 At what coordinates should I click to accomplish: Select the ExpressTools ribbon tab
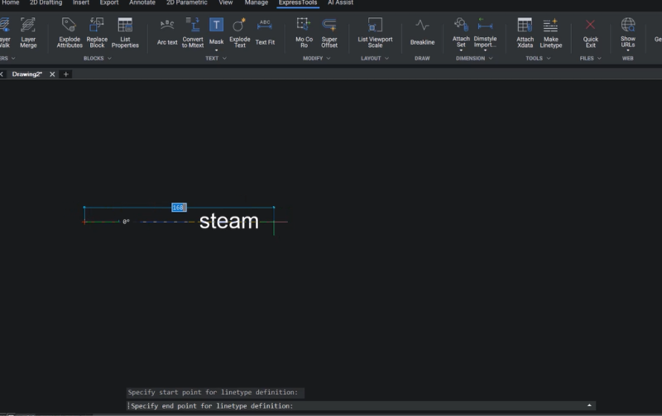pos(298,3)
